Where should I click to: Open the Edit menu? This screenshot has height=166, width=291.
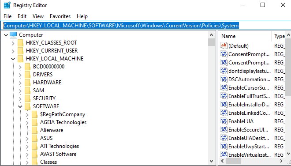[x=22, y=16]
